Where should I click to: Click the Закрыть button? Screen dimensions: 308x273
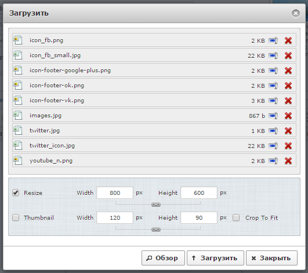pos(271,258)
